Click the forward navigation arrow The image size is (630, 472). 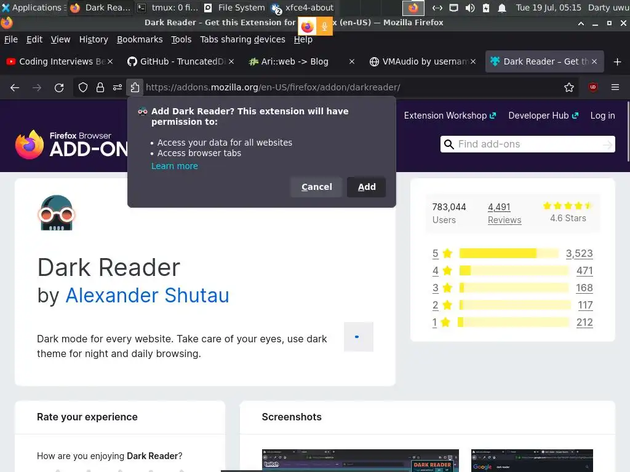tap(37, 87)
